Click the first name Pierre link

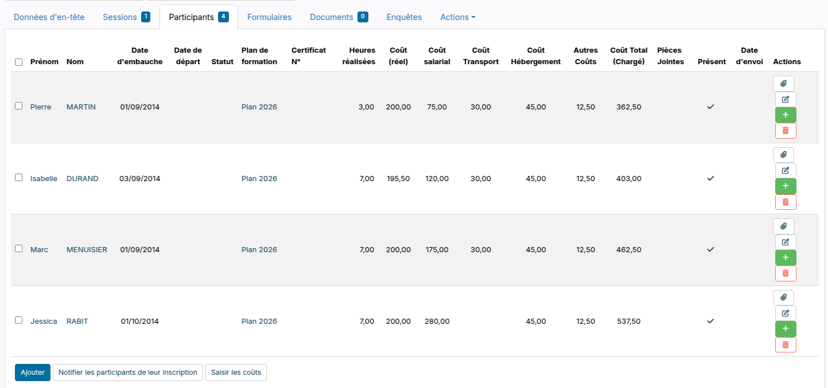coord(41,107)
